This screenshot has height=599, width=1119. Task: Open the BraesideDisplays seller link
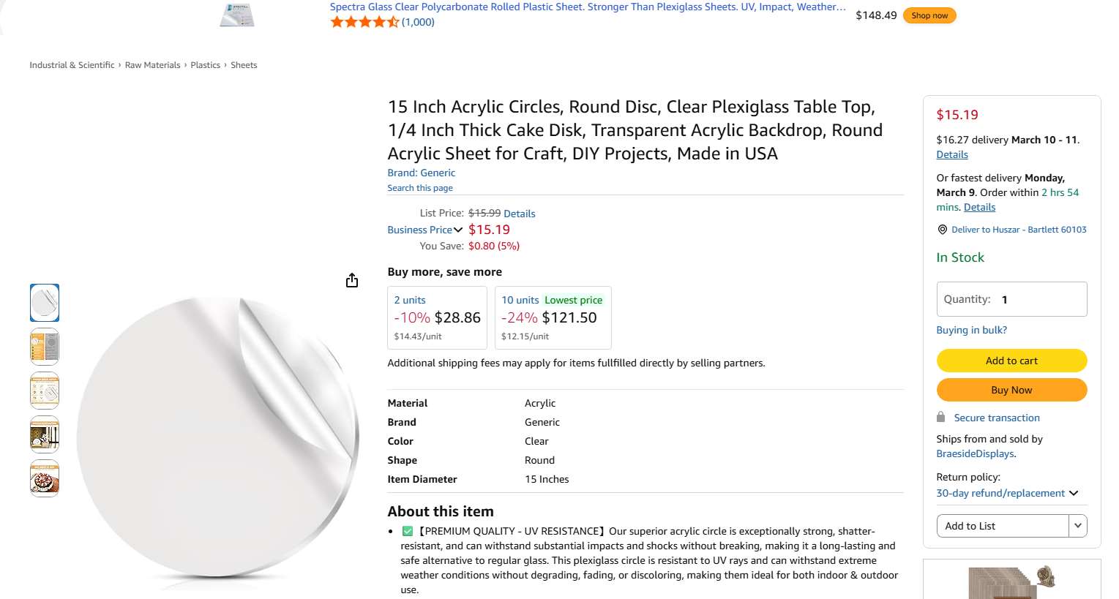tap(975, 453)
